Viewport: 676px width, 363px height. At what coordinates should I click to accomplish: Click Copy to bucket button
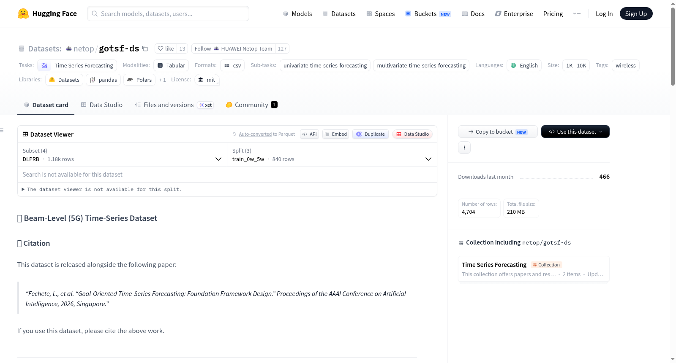pyautogui.click(x=498, y=132)
